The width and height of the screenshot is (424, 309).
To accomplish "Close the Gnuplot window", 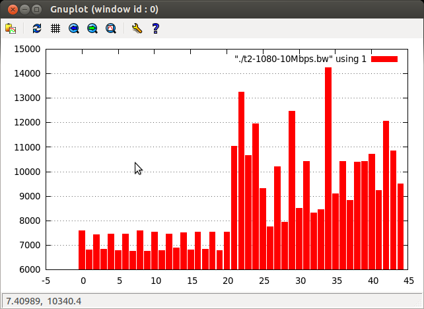I will (x=11, y=9).
